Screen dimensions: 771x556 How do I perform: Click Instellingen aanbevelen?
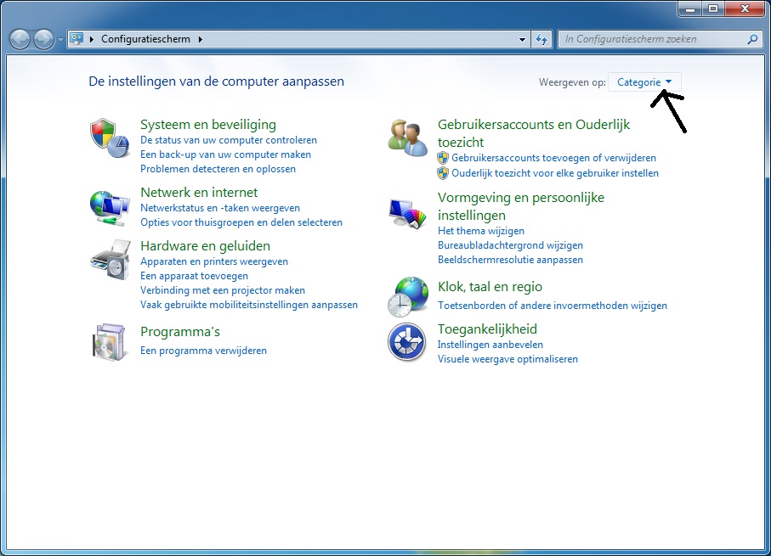tap(490, 345)
